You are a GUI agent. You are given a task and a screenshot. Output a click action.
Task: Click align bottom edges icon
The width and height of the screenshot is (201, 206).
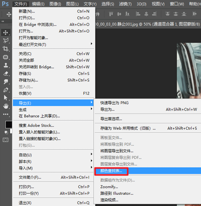click(127, 14)
